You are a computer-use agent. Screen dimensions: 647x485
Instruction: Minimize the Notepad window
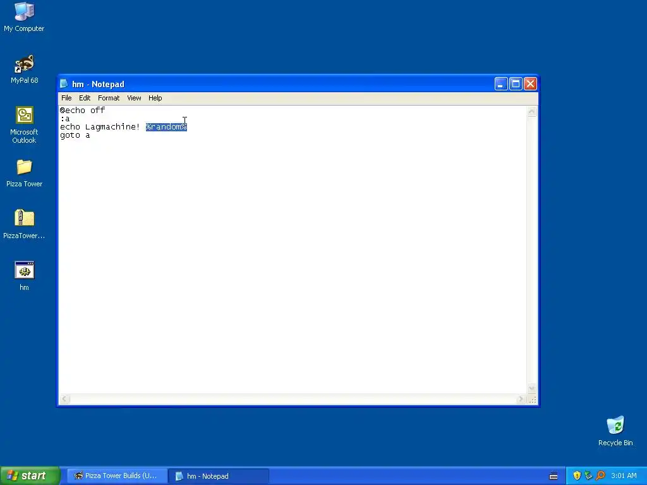point(501,84)
